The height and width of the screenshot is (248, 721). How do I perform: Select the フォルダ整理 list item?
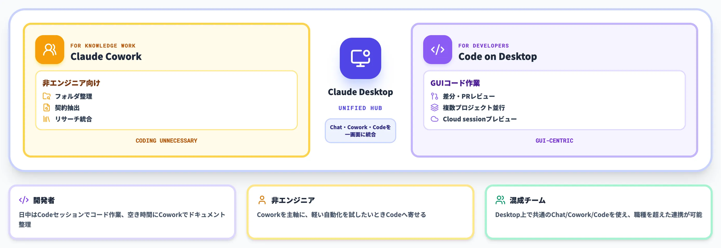[x=67, y=96]
